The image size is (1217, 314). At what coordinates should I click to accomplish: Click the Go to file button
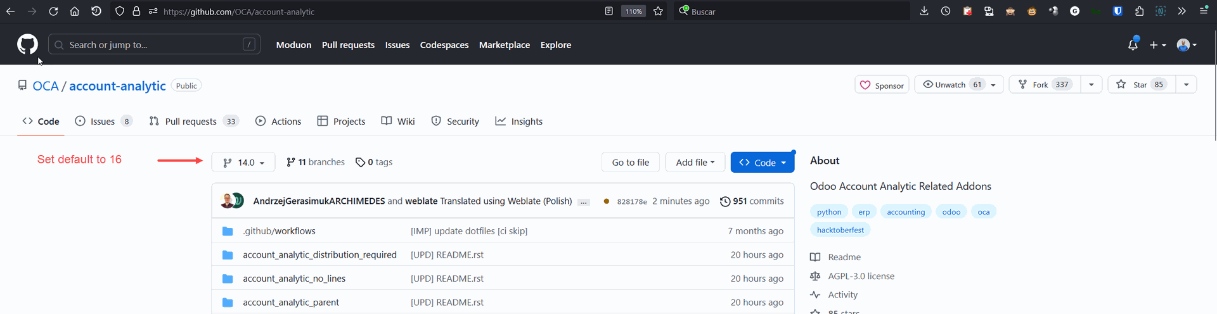point(630,163)
